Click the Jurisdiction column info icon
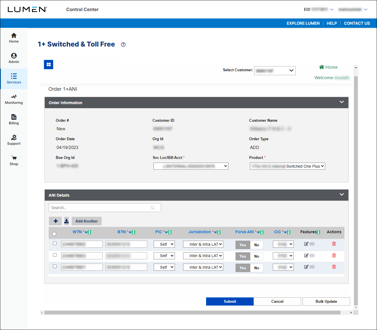The height and width of the screenshot is (330, 377). 219,232
